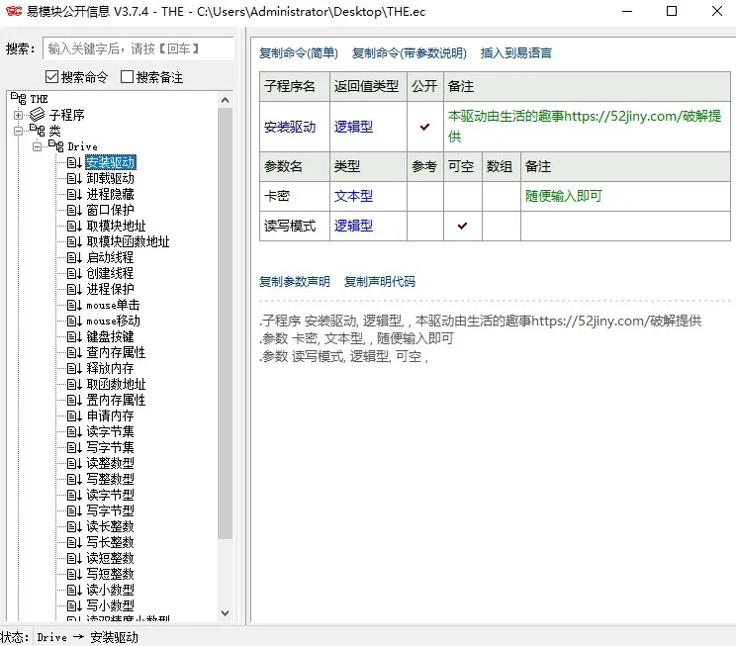Click the icon beside 取模块函数地址
The height and width of the screenshot is (646, 736).
point(74,241)
